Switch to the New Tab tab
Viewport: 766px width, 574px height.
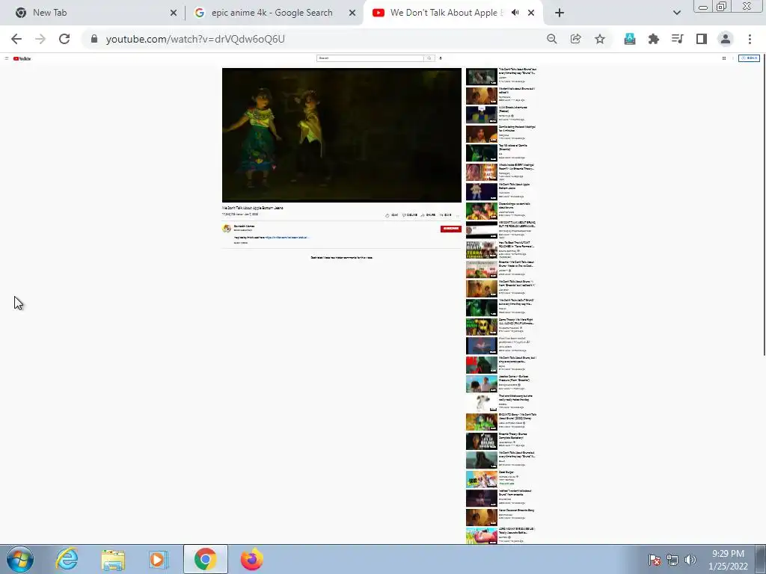coord(93,13)
